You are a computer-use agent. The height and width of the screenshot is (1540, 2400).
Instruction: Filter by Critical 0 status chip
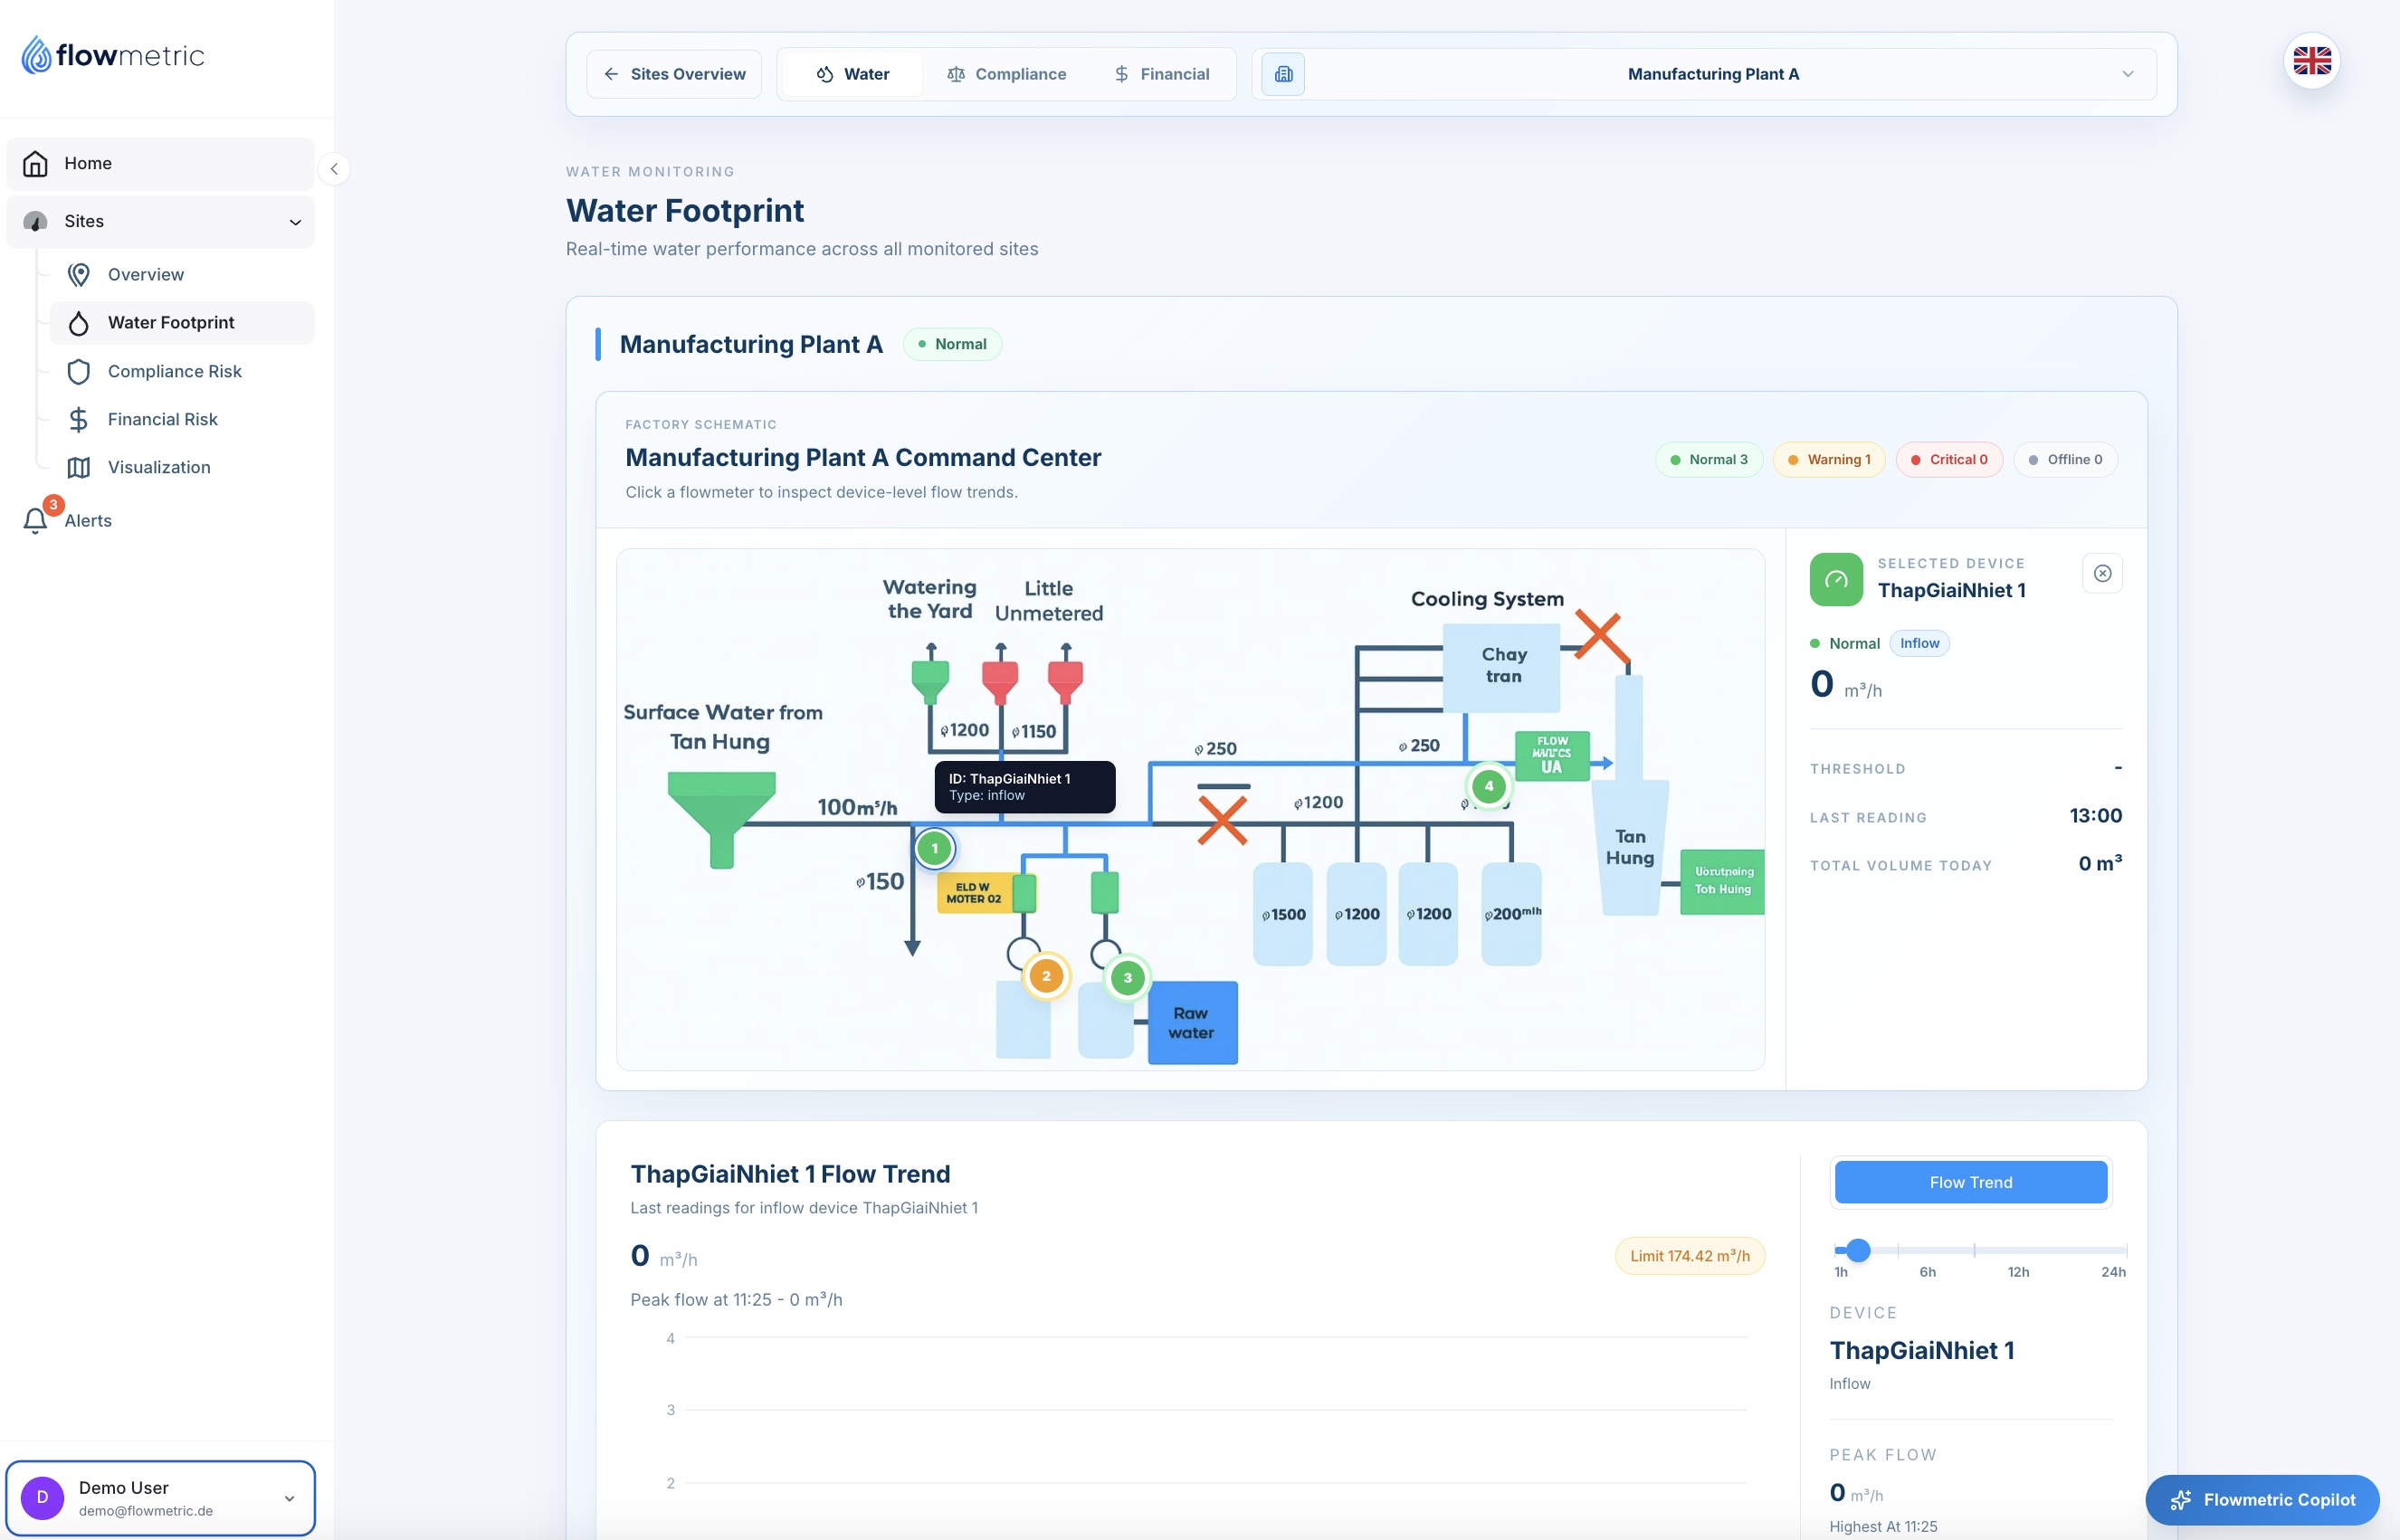(1948, 460)
